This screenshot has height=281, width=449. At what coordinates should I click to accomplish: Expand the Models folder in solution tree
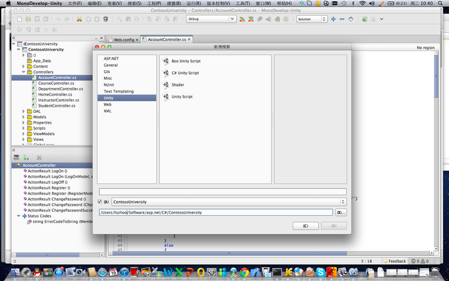(24, 117)
